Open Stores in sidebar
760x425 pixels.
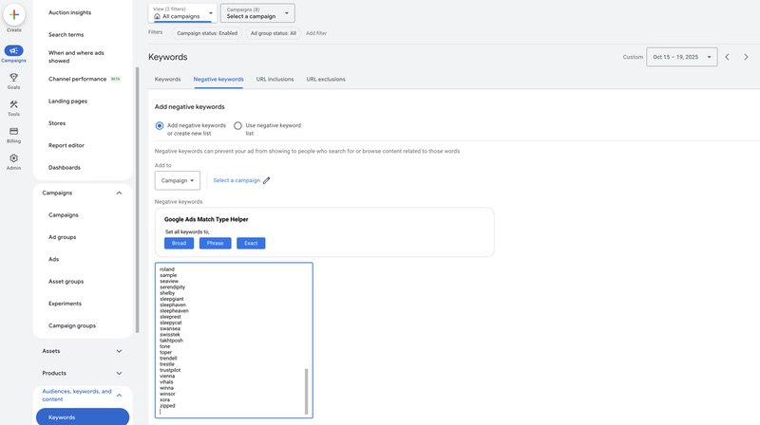(57, 123)
